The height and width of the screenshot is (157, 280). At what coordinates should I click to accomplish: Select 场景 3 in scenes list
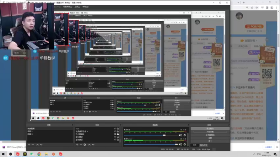coord(50,134)
